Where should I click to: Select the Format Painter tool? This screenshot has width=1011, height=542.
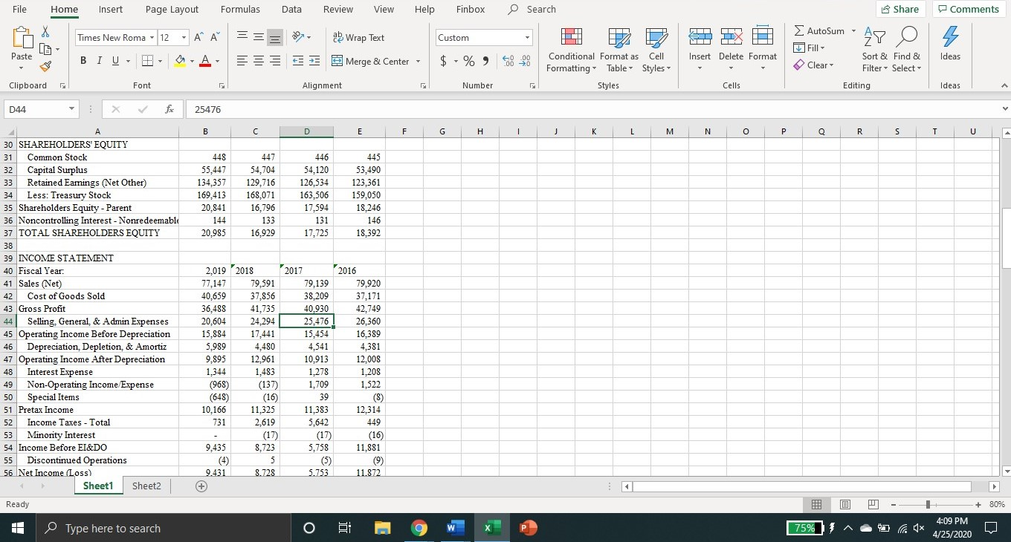coord(45,65)
